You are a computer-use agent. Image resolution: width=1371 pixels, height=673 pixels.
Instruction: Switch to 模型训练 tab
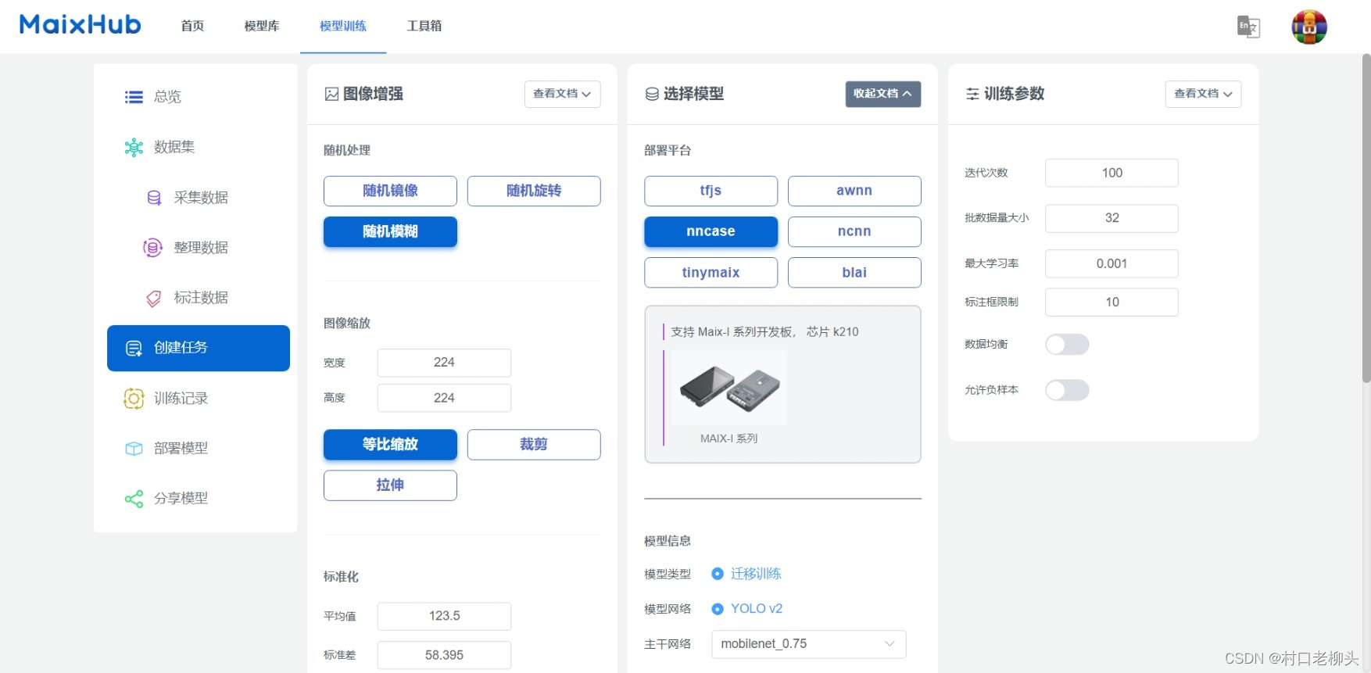tap(343, 26)
